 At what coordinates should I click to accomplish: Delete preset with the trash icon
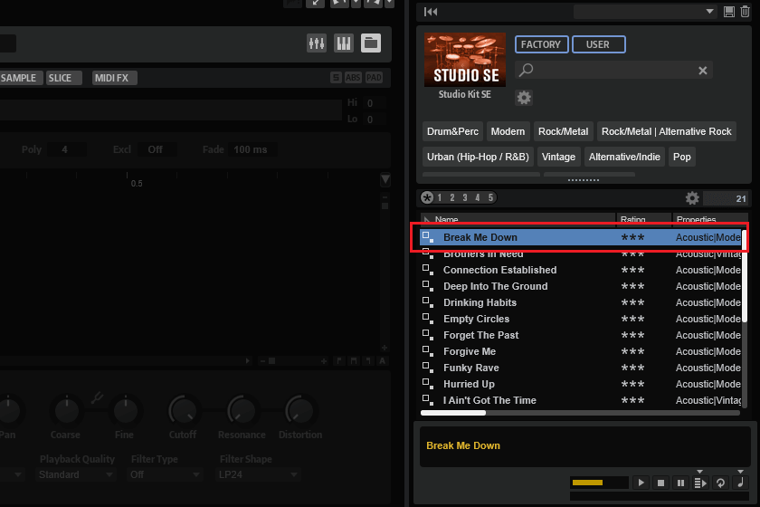(x=745, y=11)
